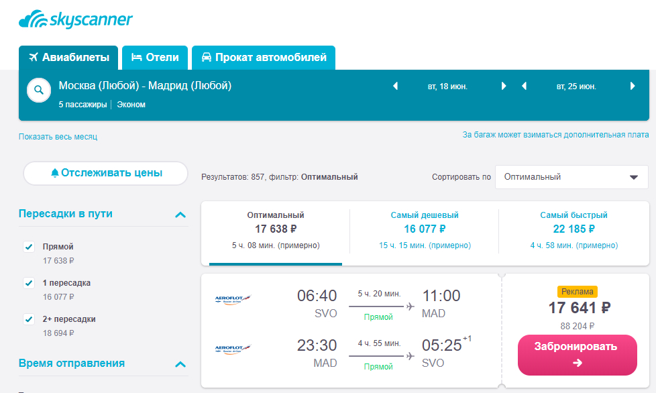Viewport: 656px width, 393px height.
Task: Click Забронировать for the Aeroflot flight
Action: (578, 355)
